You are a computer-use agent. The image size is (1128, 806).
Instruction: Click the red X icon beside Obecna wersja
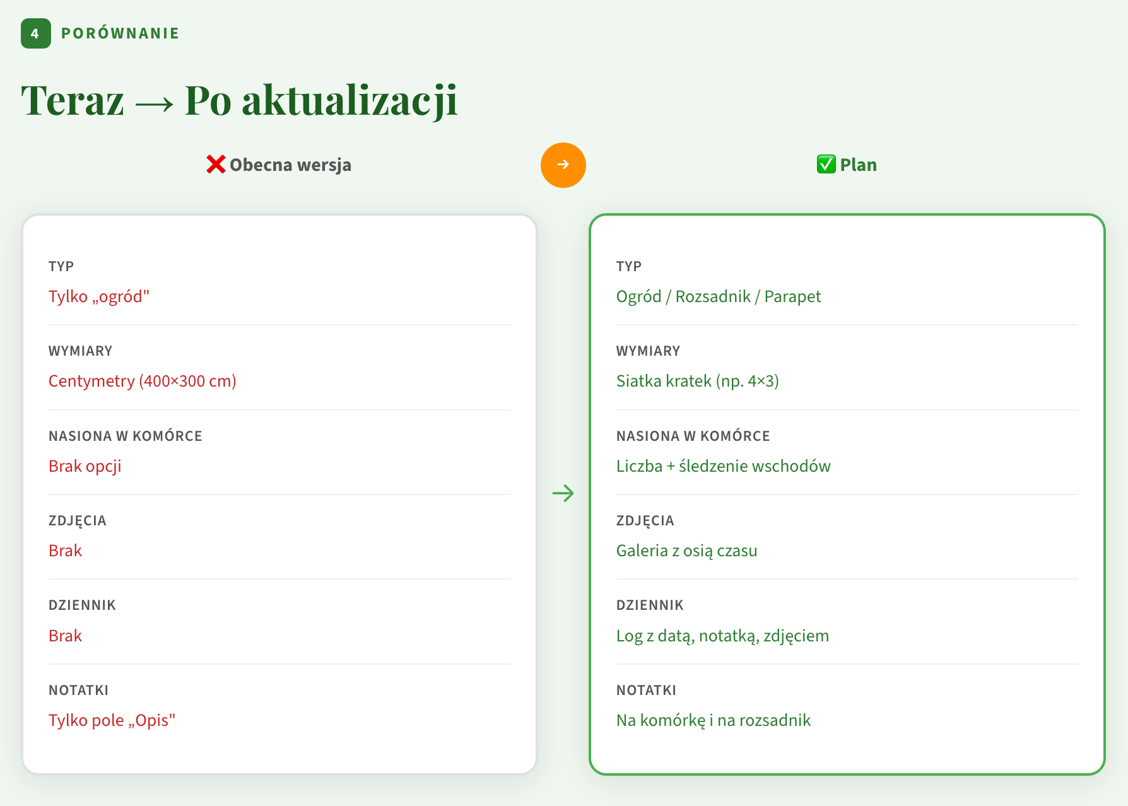216,165
